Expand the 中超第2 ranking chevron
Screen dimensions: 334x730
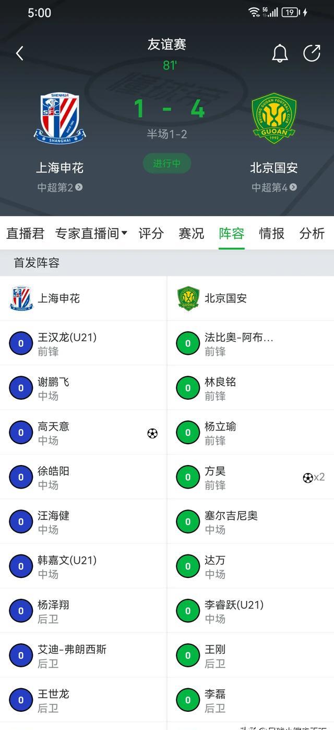pyautogui.click(x=79, y=187)
